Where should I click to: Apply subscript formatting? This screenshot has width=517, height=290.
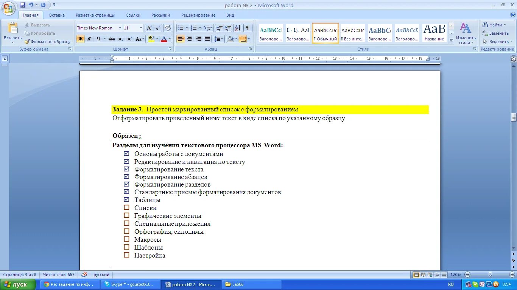tap(120, 39)
